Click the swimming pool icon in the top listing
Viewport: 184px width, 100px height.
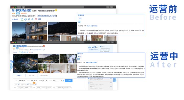tap(32, 19)
